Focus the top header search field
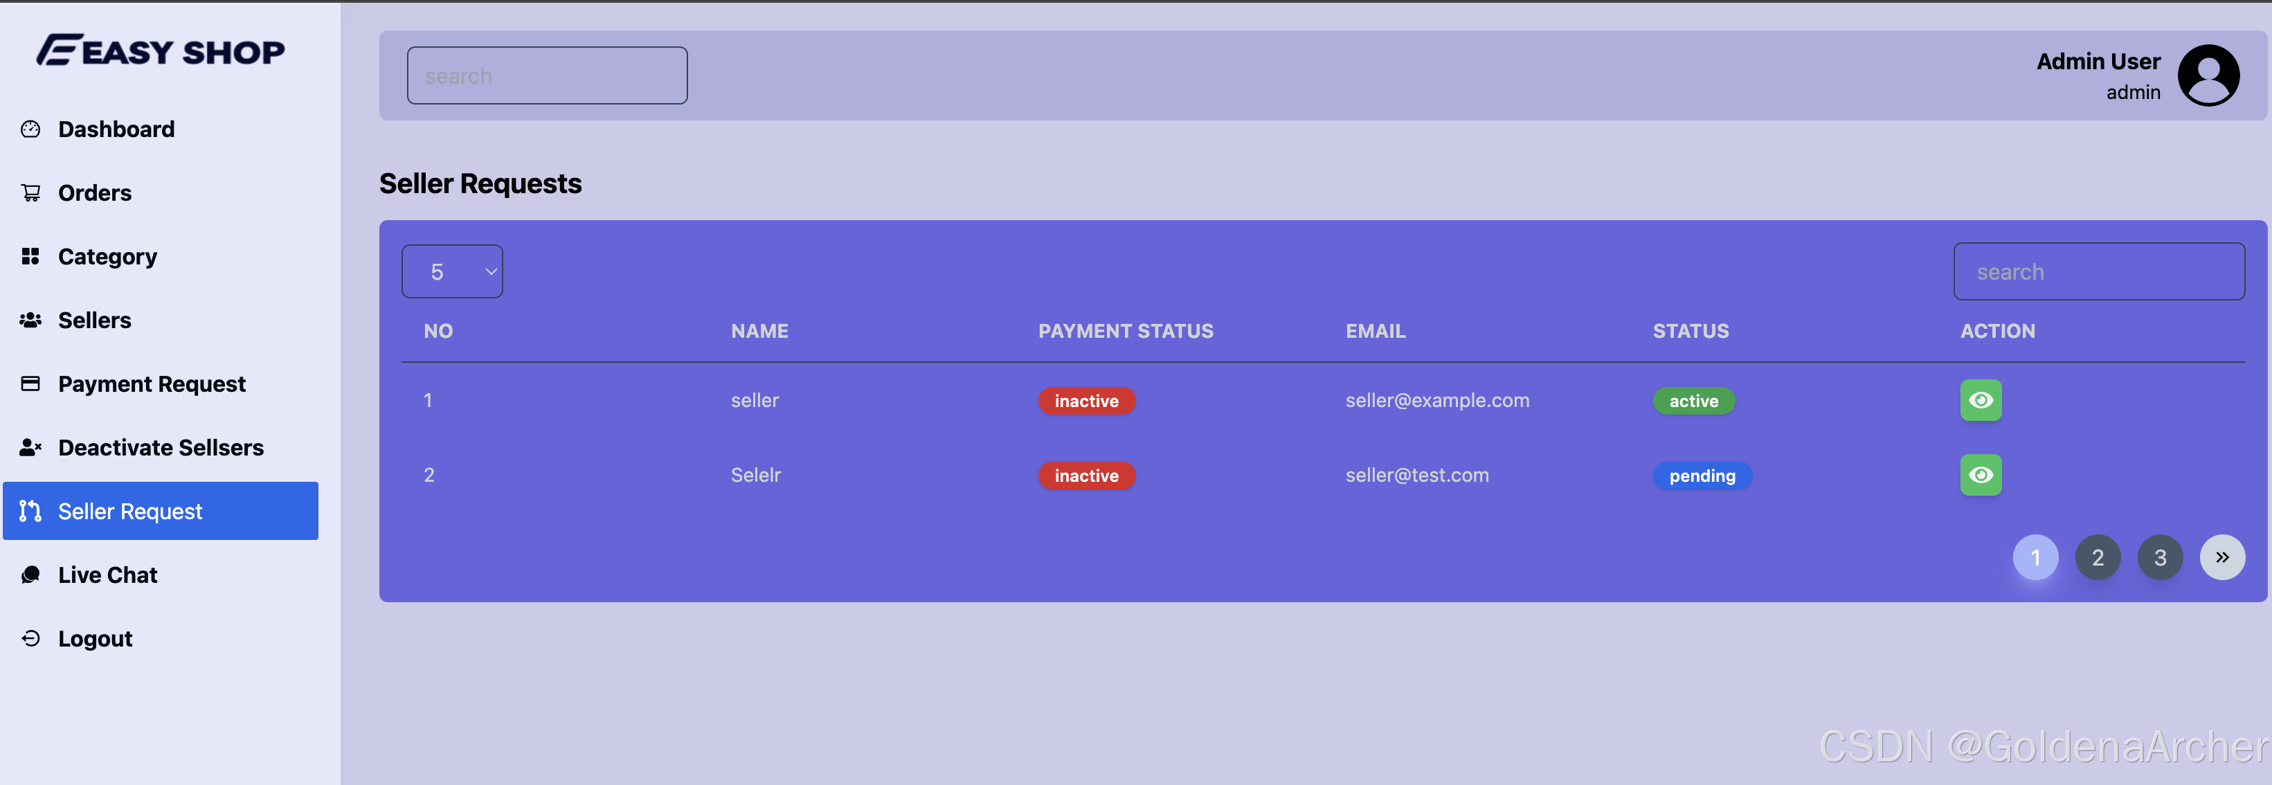 (547, 76)
